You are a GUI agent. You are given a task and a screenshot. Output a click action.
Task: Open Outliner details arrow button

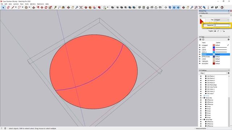point(228,73)
